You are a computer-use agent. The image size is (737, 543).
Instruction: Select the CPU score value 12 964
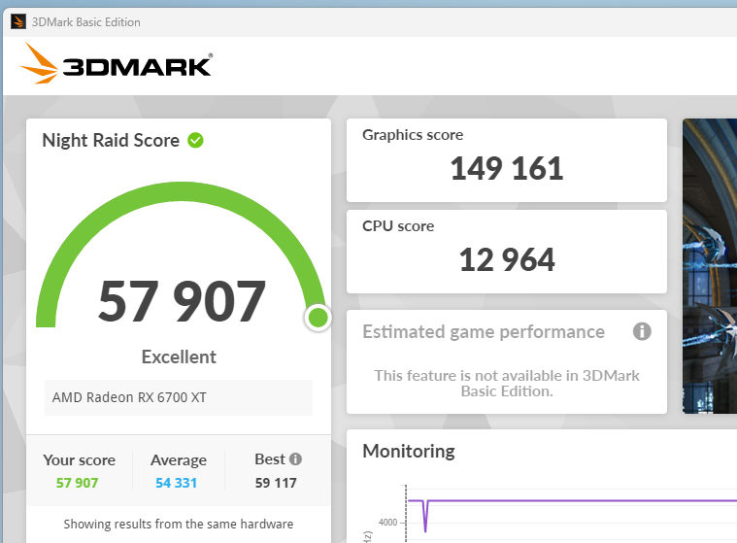(507, 259)
